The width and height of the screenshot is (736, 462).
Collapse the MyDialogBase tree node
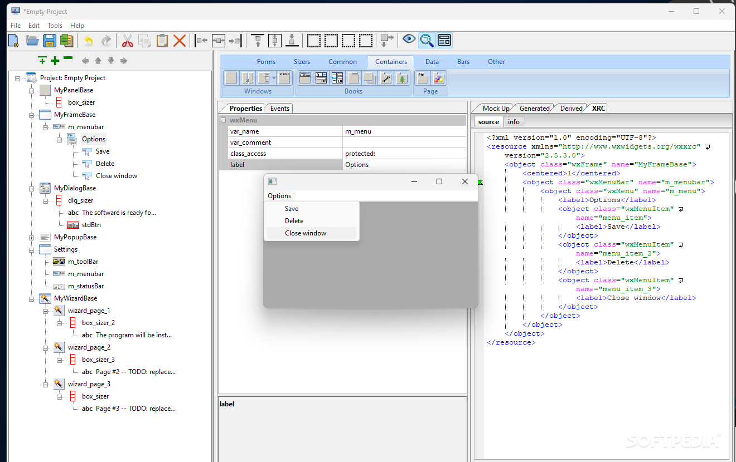pyautogui.click(x=32, y=188)
